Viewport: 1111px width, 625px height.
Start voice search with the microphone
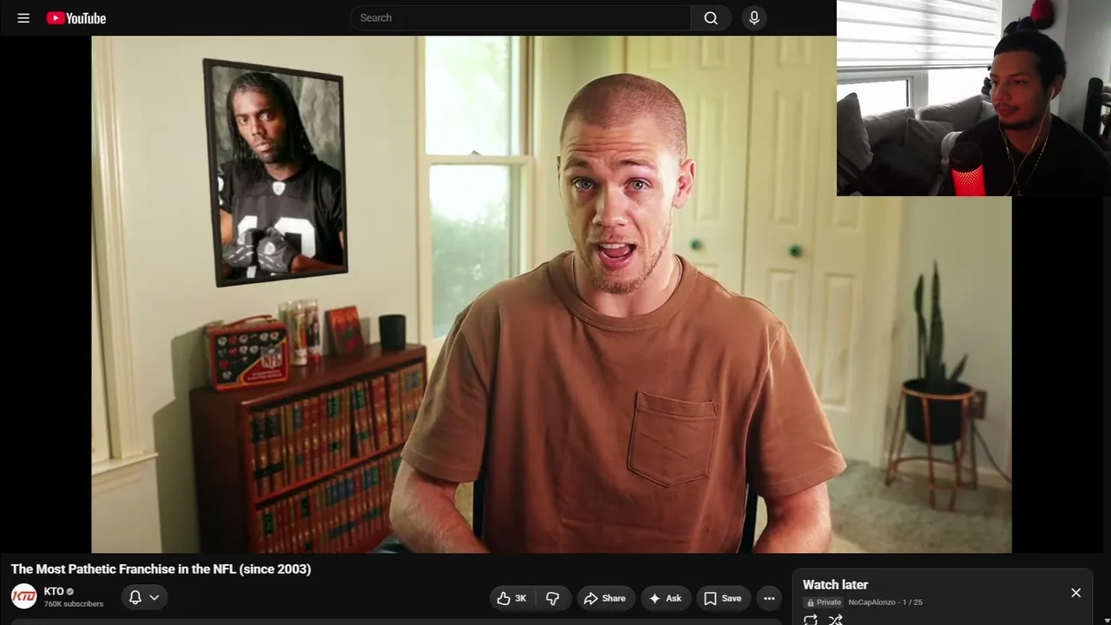coord(753,17)
